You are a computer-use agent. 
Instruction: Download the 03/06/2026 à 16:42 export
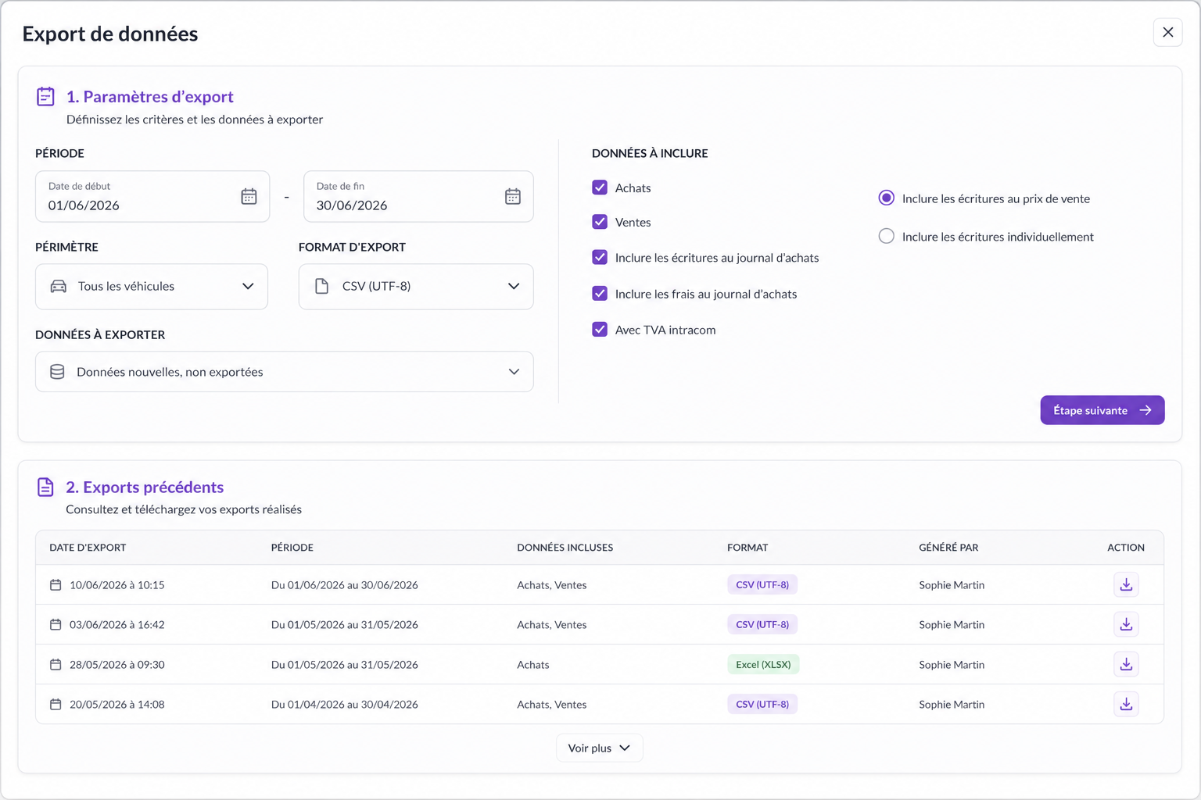(x=1126, y=624)
